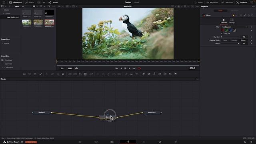The image size is (256, 144).
Task: Expand Power Bins Master arrow
Action: pyautogui.click(x=2, y=44)
